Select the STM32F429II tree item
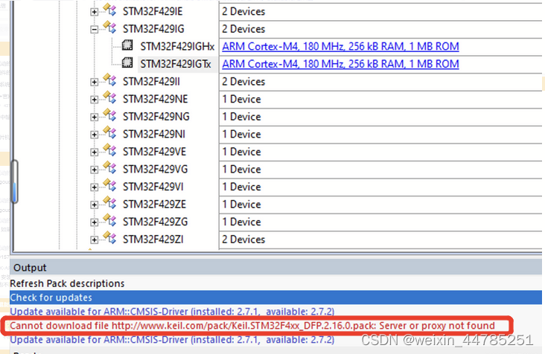The width and height of the screenshot is (545, 354). 151,82
